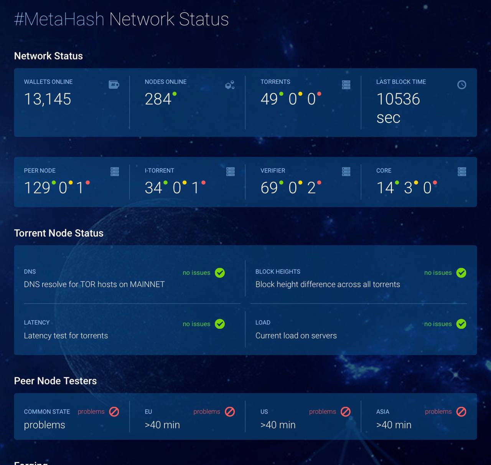Image resolution: width=491 pixels, height=465 pixels.
Task: Click the US '>40 min' value
Action: tap(278, 425)
